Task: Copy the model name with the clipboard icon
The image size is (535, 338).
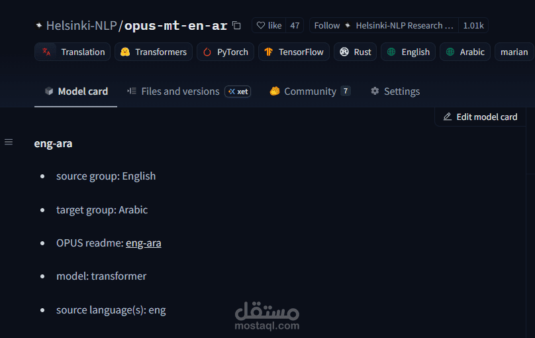Action: (236, 25)
